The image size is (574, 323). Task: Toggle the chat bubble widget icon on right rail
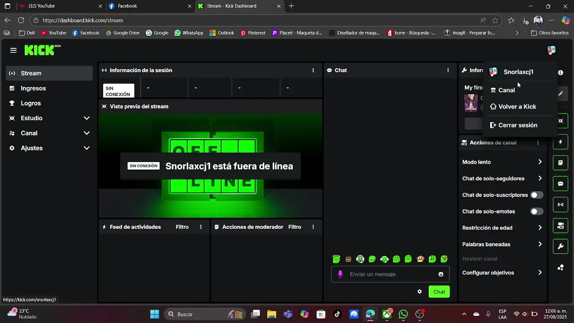pos(561,184)
